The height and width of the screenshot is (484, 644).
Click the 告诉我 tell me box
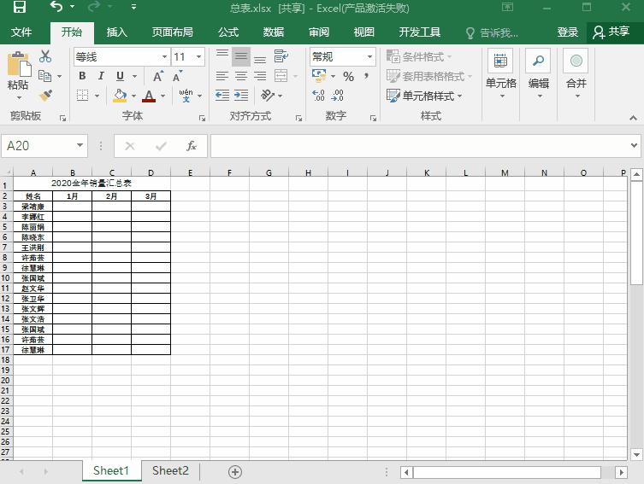tap(492, 32)
